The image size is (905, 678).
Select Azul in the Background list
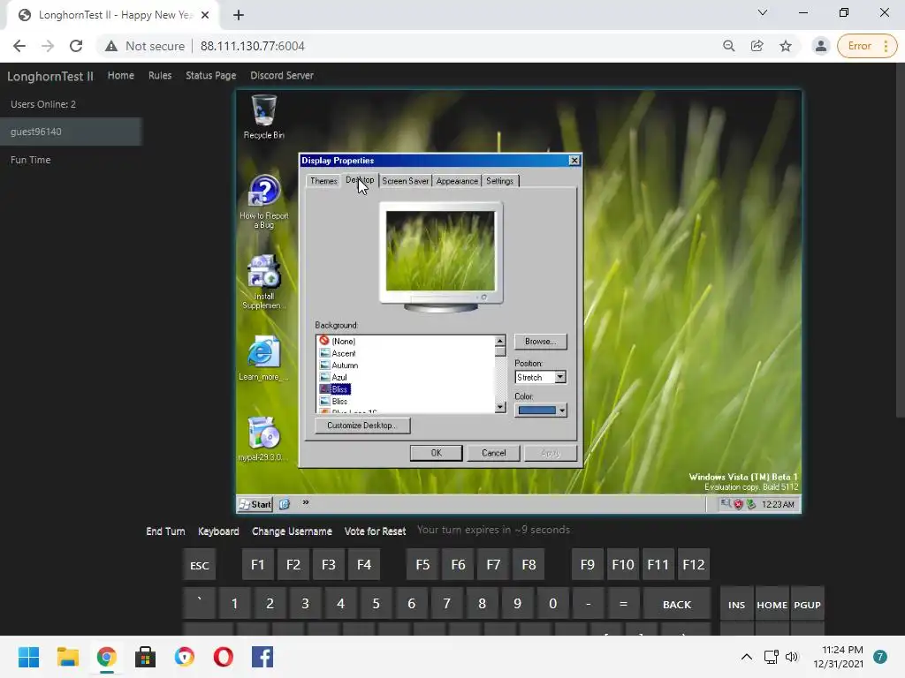[x=338, y=377]
